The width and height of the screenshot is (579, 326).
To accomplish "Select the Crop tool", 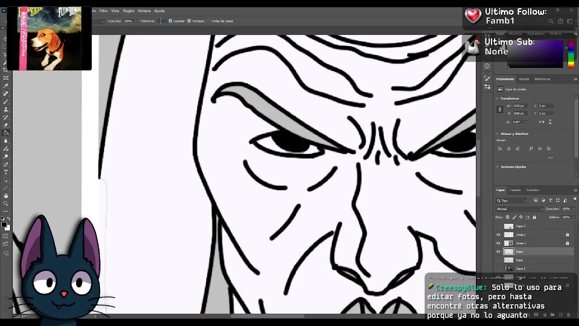I will [6, 70].
